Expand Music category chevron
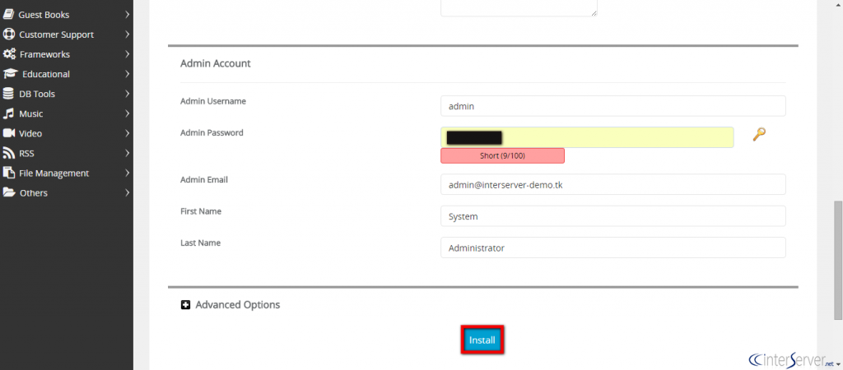 (x=127, y=113)
